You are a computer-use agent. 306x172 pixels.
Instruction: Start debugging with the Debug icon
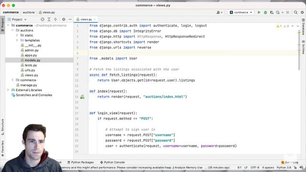pyautogui.click(x=265, y=12)
